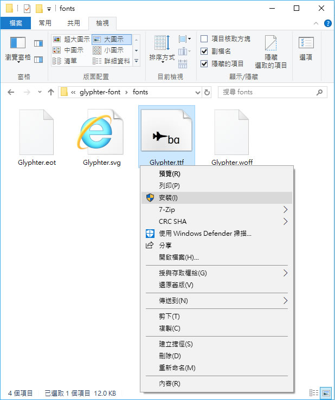
Task: Expand layout gallery more arrow
Action: 136,61
